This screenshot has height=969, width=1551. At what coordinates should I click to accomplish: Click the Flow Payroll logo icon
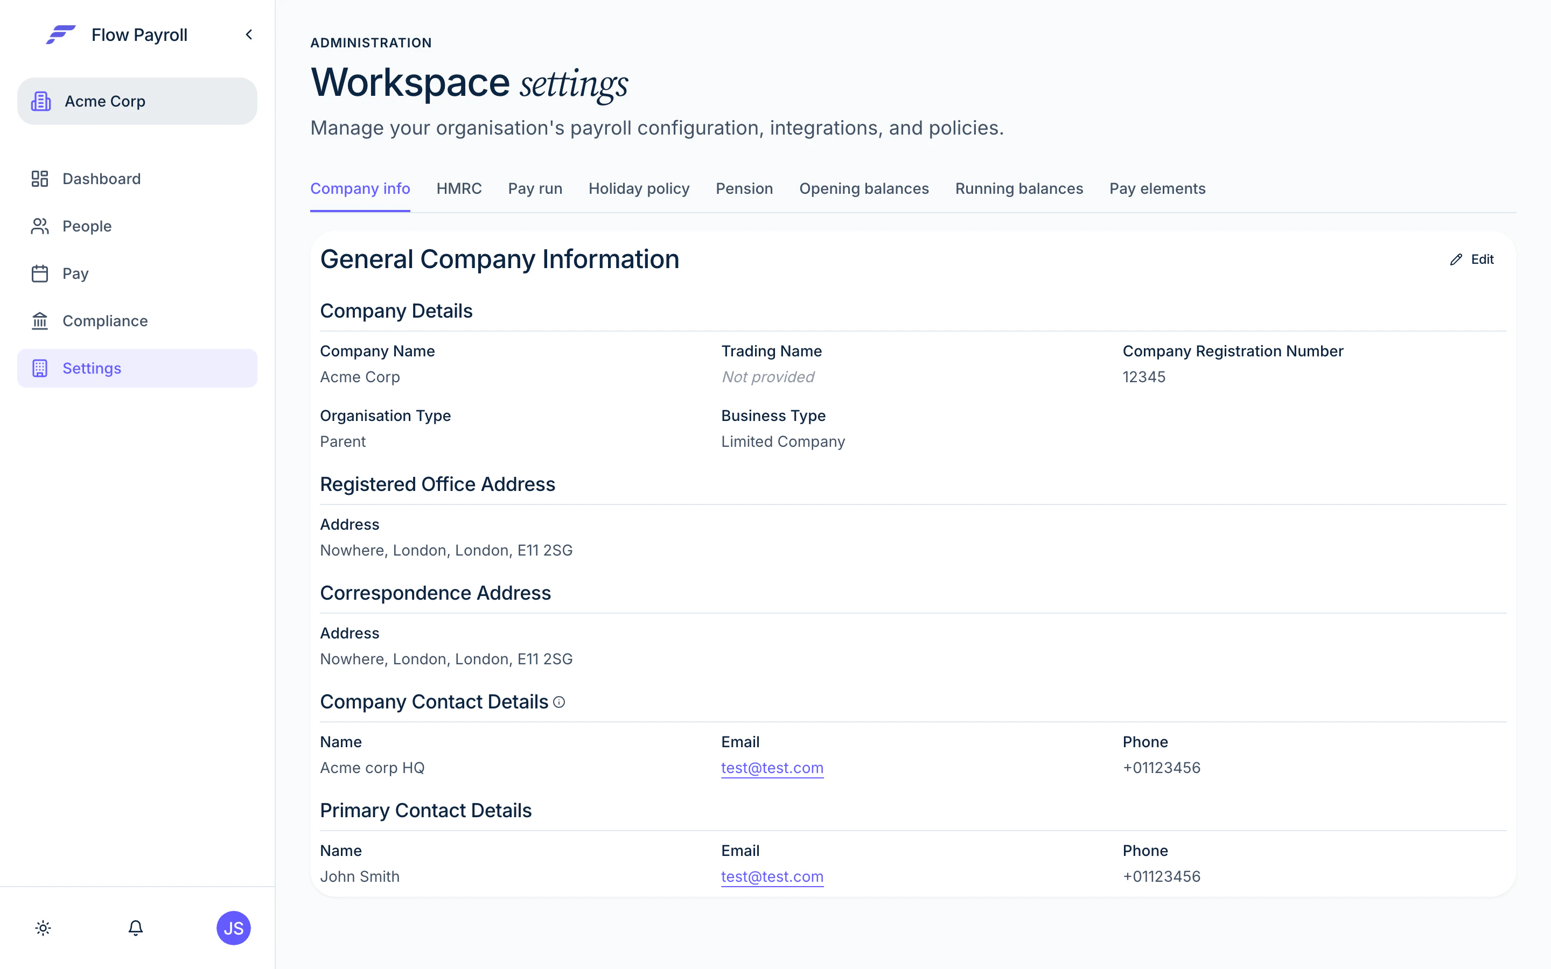(61, 34)
